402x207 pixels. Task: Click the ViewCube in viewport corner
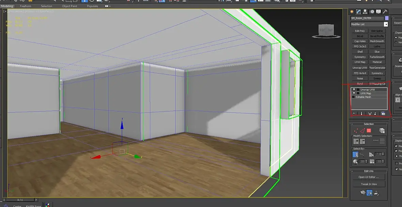coord(326,31)
